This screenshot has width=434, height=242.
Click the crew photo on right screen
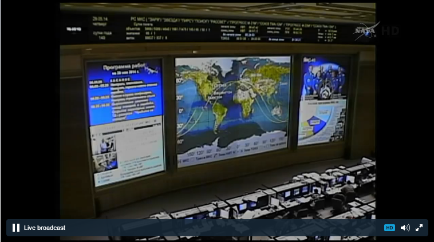click(323, 80)
